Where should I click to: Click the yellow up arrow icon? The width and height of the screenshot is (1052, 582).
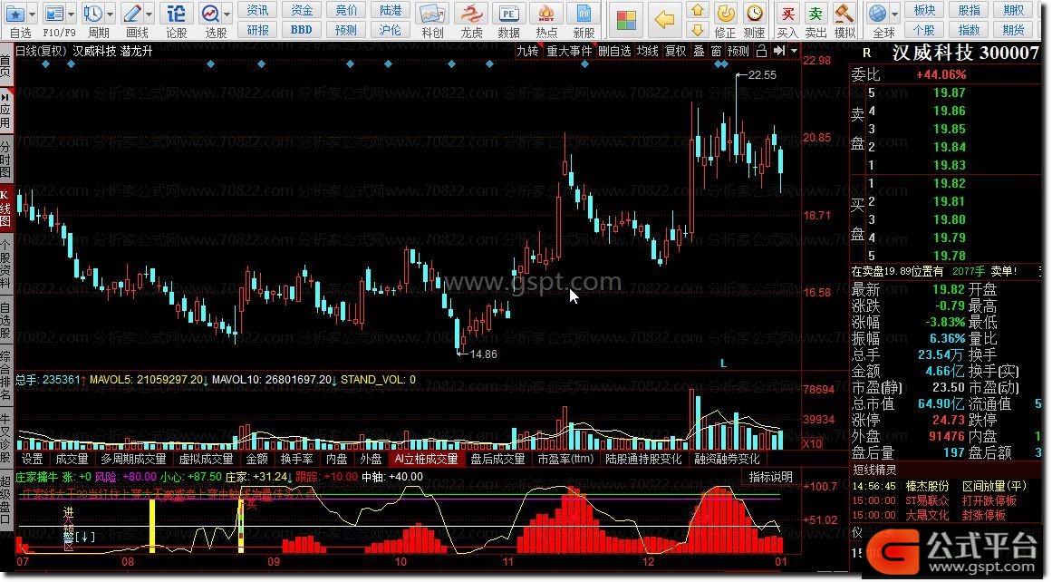click(x=698, y=10)
